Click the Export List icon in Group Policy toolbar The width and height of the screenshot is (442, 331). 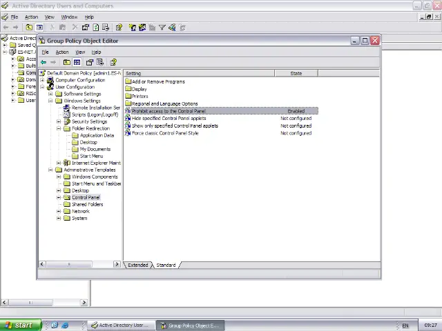pyautogui.click(x=101, y=62)
